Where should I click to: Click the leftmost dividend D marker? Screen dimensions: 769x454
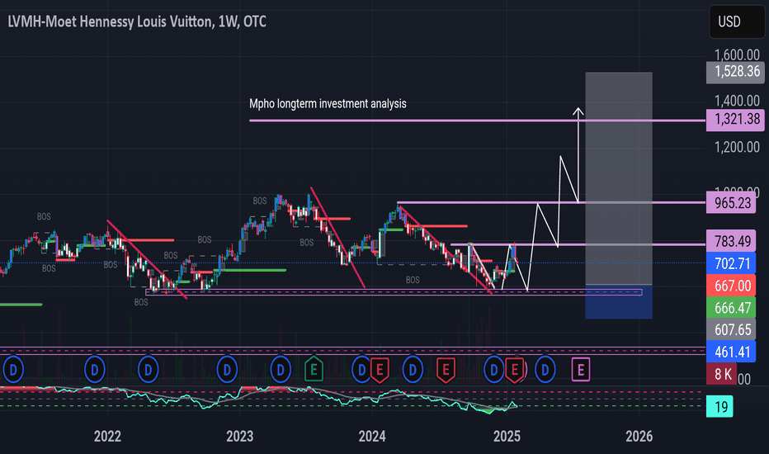coord(13,369)
